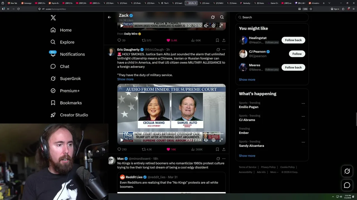
Task: Click Show more under You might like
Action: [247, 80]
